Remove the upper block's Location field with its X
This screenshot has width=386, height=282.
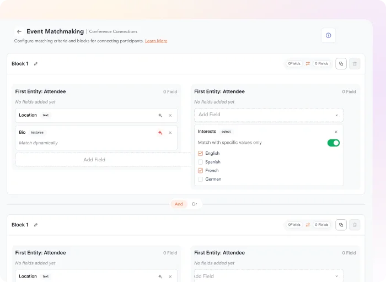point(170,115)
